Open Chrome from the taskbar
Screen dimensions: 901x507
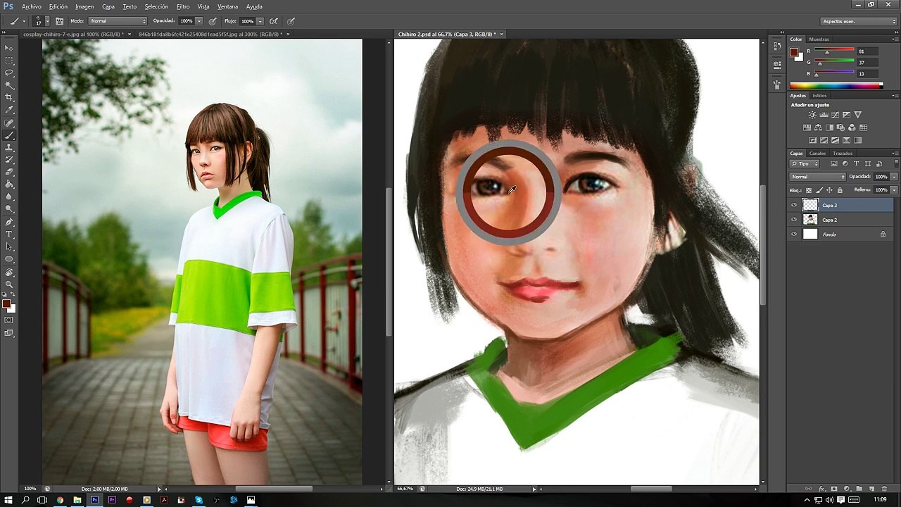tap(60, 500)
